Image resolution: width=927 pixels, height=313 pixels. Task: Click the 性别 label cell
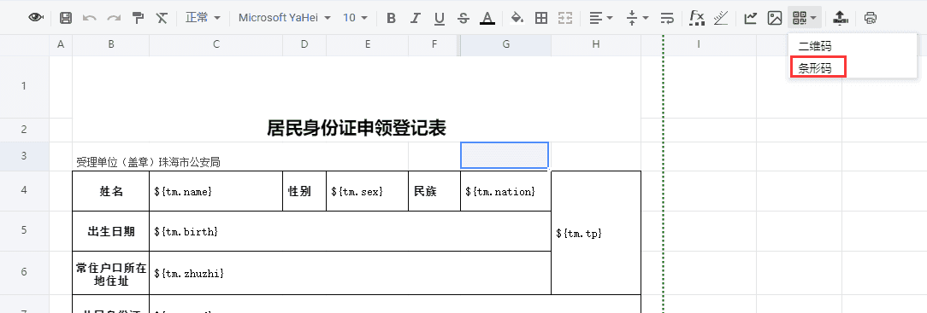[x=304, y=191]
